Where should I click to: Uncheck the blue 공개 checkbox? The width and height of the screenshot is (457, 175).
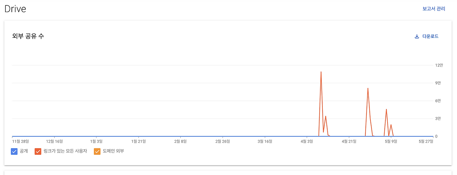[14, 151]
